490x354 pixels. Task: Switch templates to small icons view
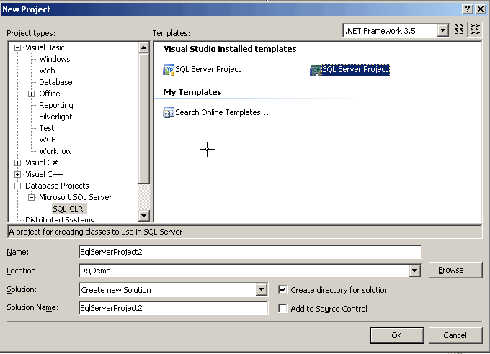tap(475, 30)
